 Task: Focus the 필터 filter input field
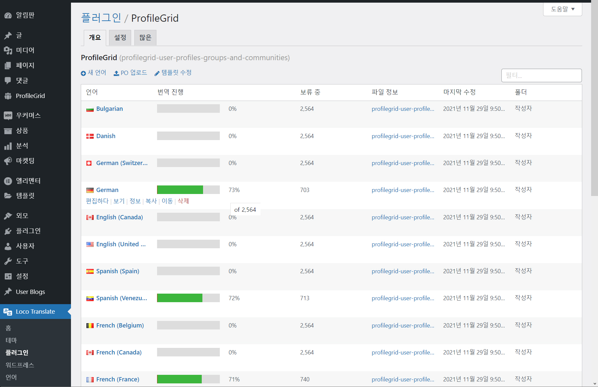(541, 75)
